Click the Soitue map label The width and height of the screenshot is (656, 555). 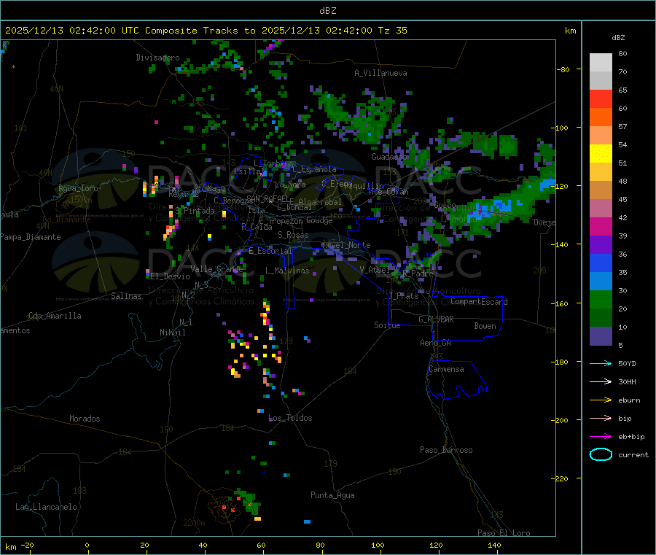tap(387, 325)
